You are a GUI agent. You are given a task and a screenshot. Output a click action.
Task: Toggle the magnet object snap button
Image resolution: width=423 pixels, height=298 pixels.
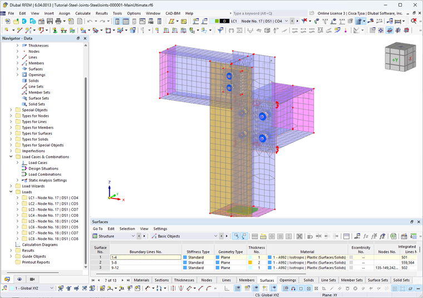click(x=293, y=289)
